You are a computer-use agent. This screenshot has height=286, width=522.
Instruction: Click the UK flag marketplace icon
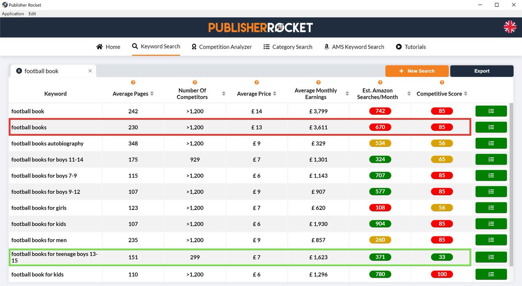(510, 27)
